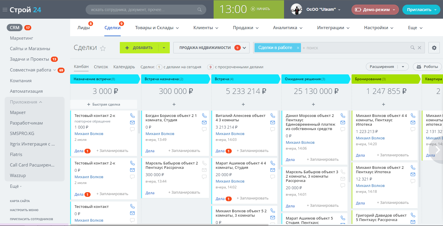Add deal in Встреча column plus
443x226 pixels.
[243, 104]
